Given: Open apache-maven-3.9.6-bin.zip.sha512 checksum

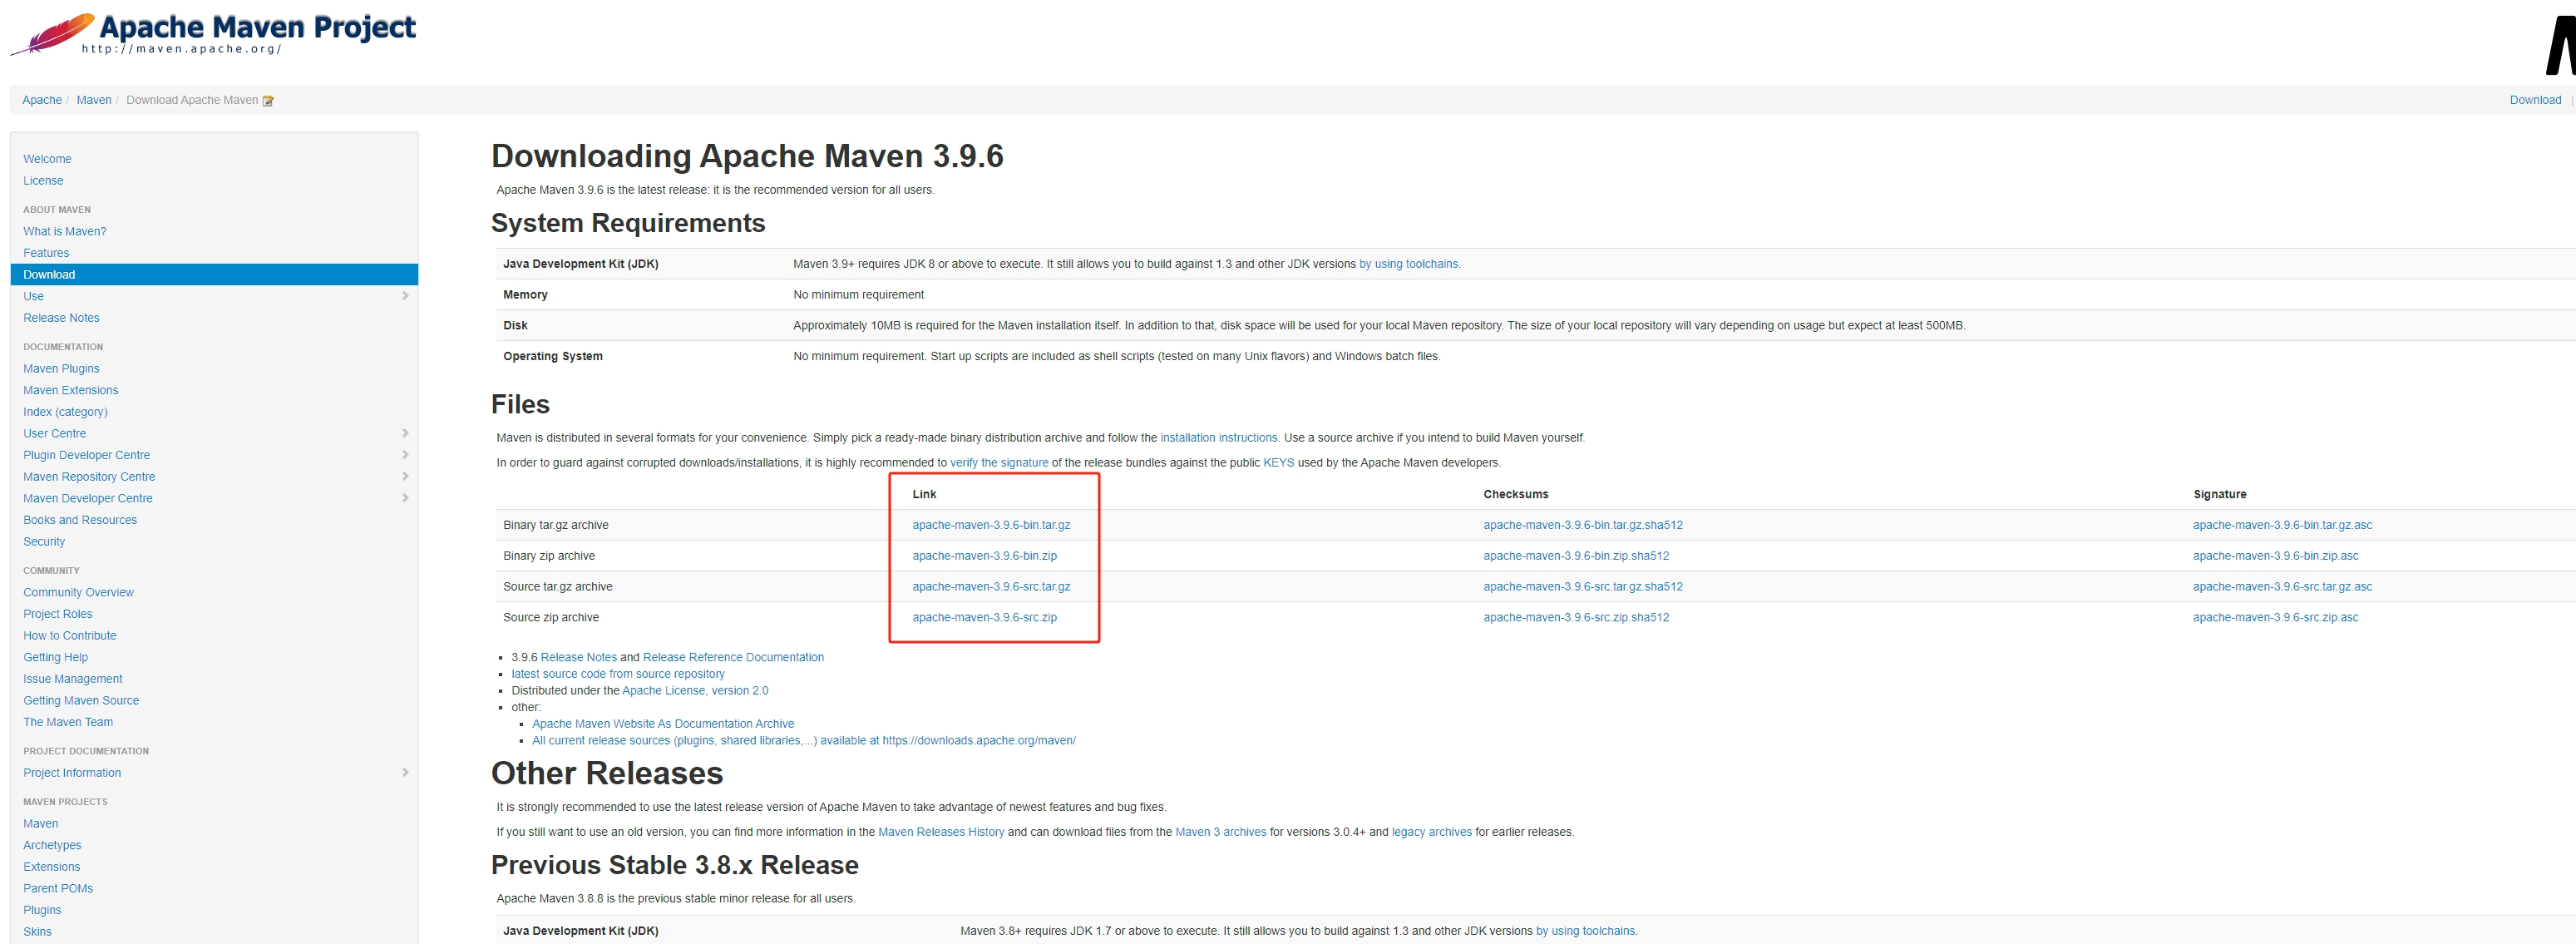Looking at the screenshot, I should 1576,556.
